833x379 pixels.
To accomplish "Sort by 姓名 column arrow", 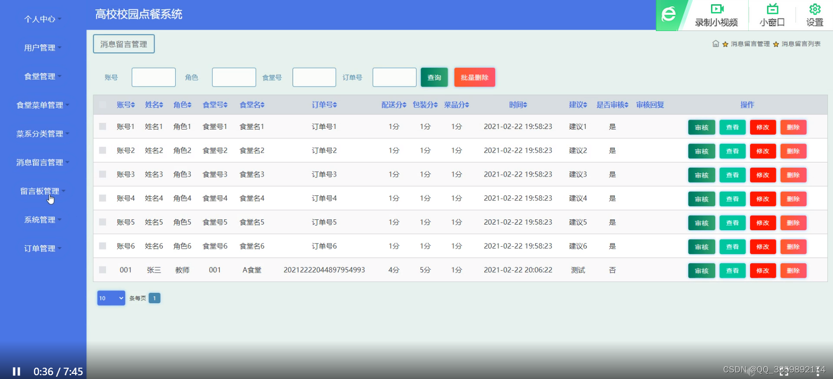I will (161, 105).
